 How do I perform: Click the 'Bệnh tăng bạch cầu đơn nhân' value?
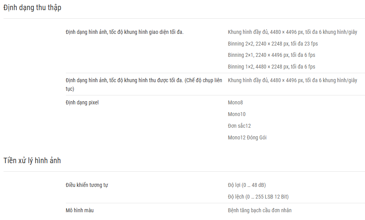tap(260, 211)
